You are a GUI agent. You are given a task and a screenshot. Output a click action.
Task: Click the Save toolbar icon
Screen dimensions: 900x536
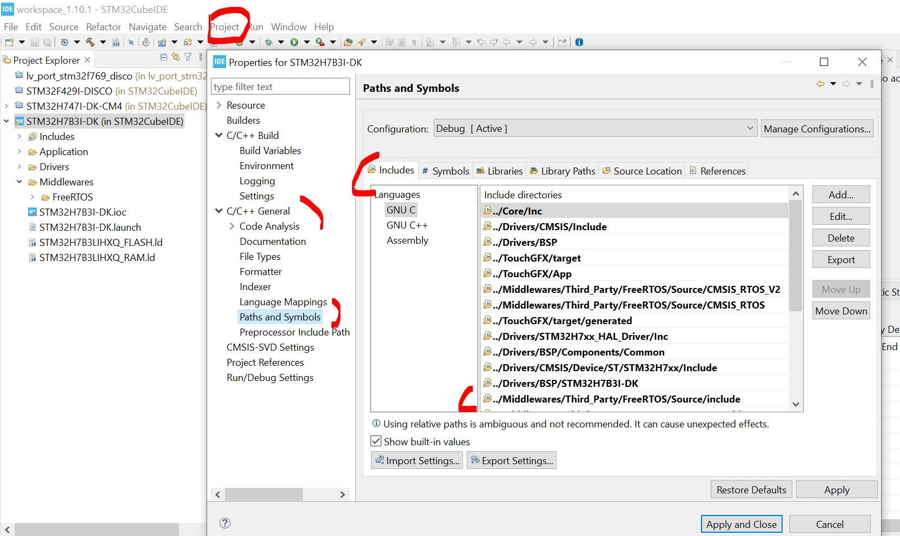(35, 42)
